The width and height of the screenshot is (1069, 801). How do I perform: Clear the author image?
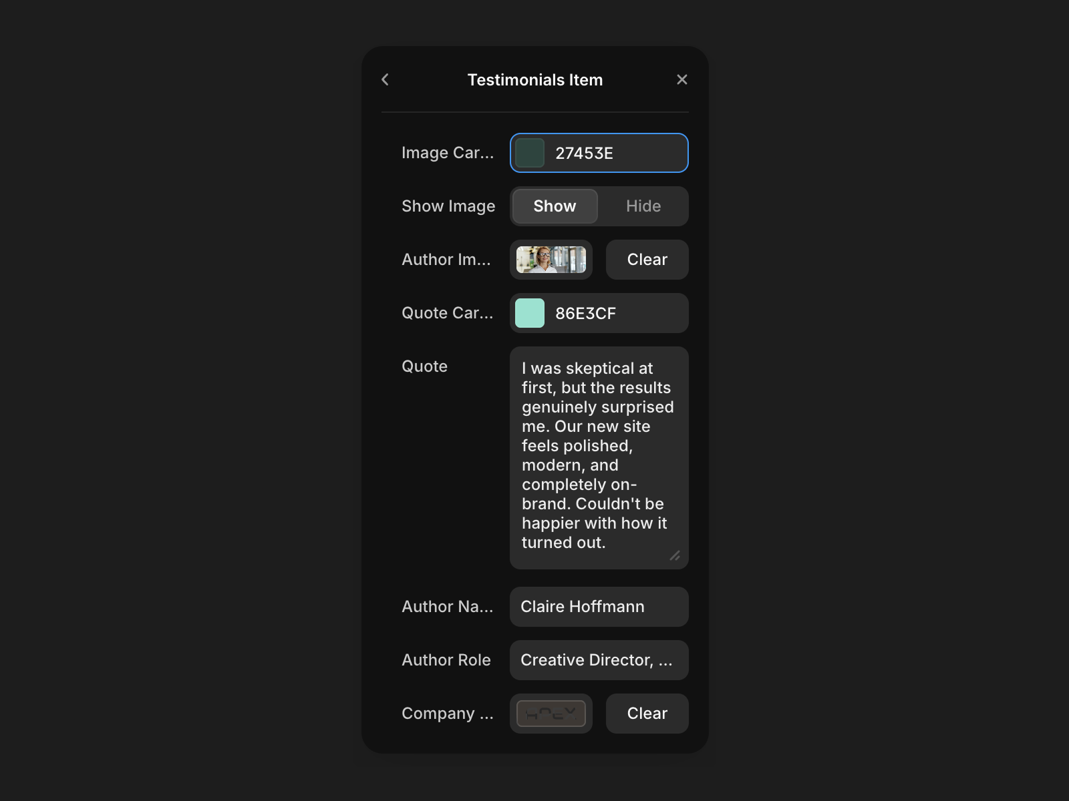[647, 260]
